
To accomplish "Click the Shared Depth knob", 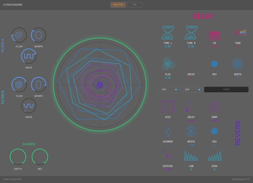I will click(18, 157).
